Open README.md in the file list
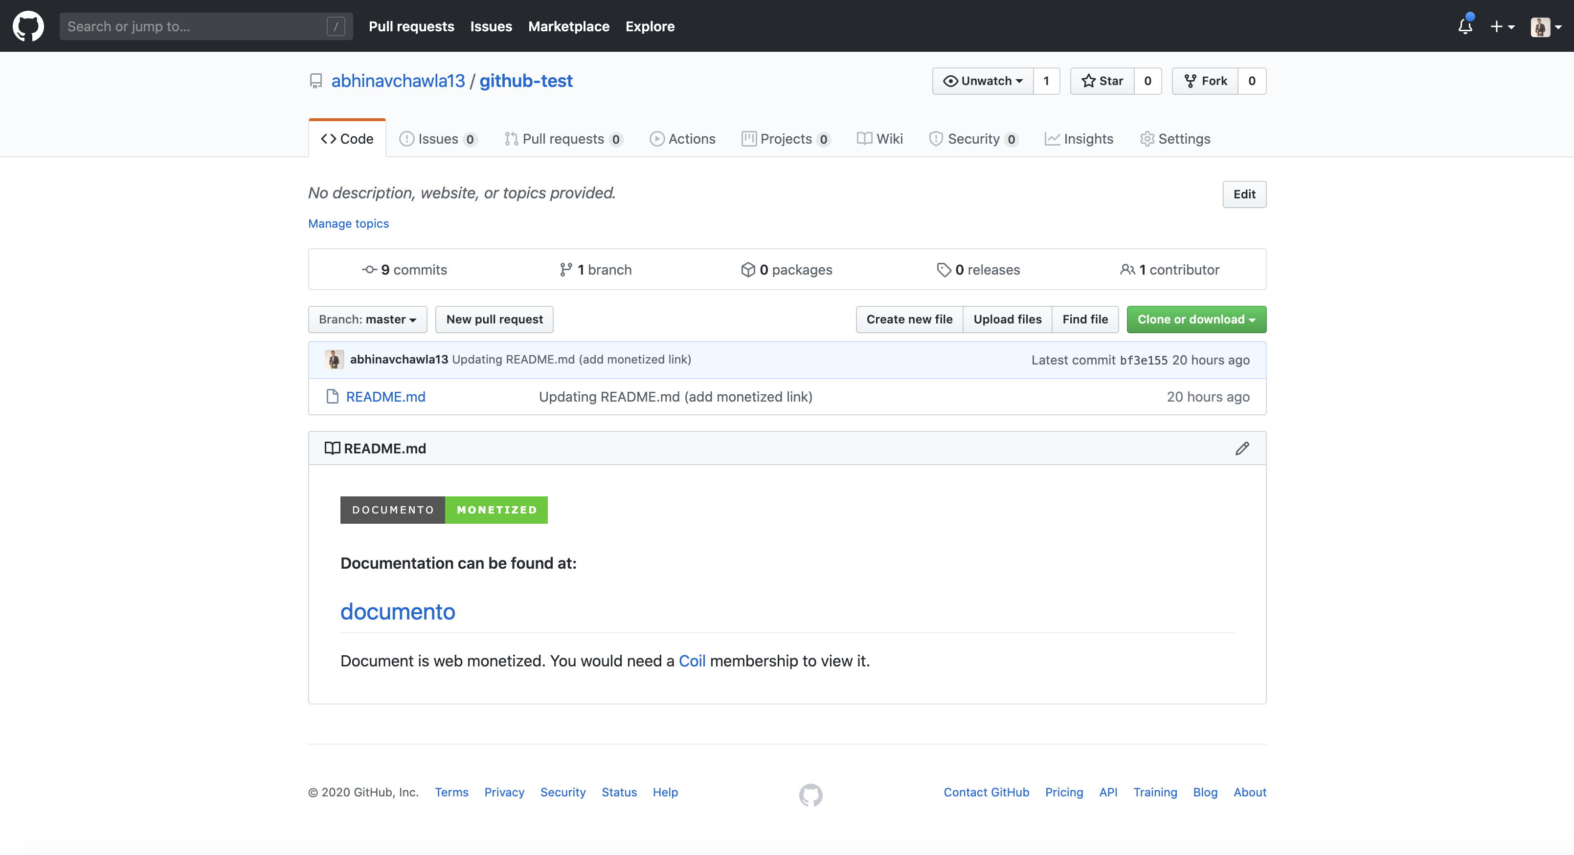The image size is (1574, 855). tap(385, 397)
